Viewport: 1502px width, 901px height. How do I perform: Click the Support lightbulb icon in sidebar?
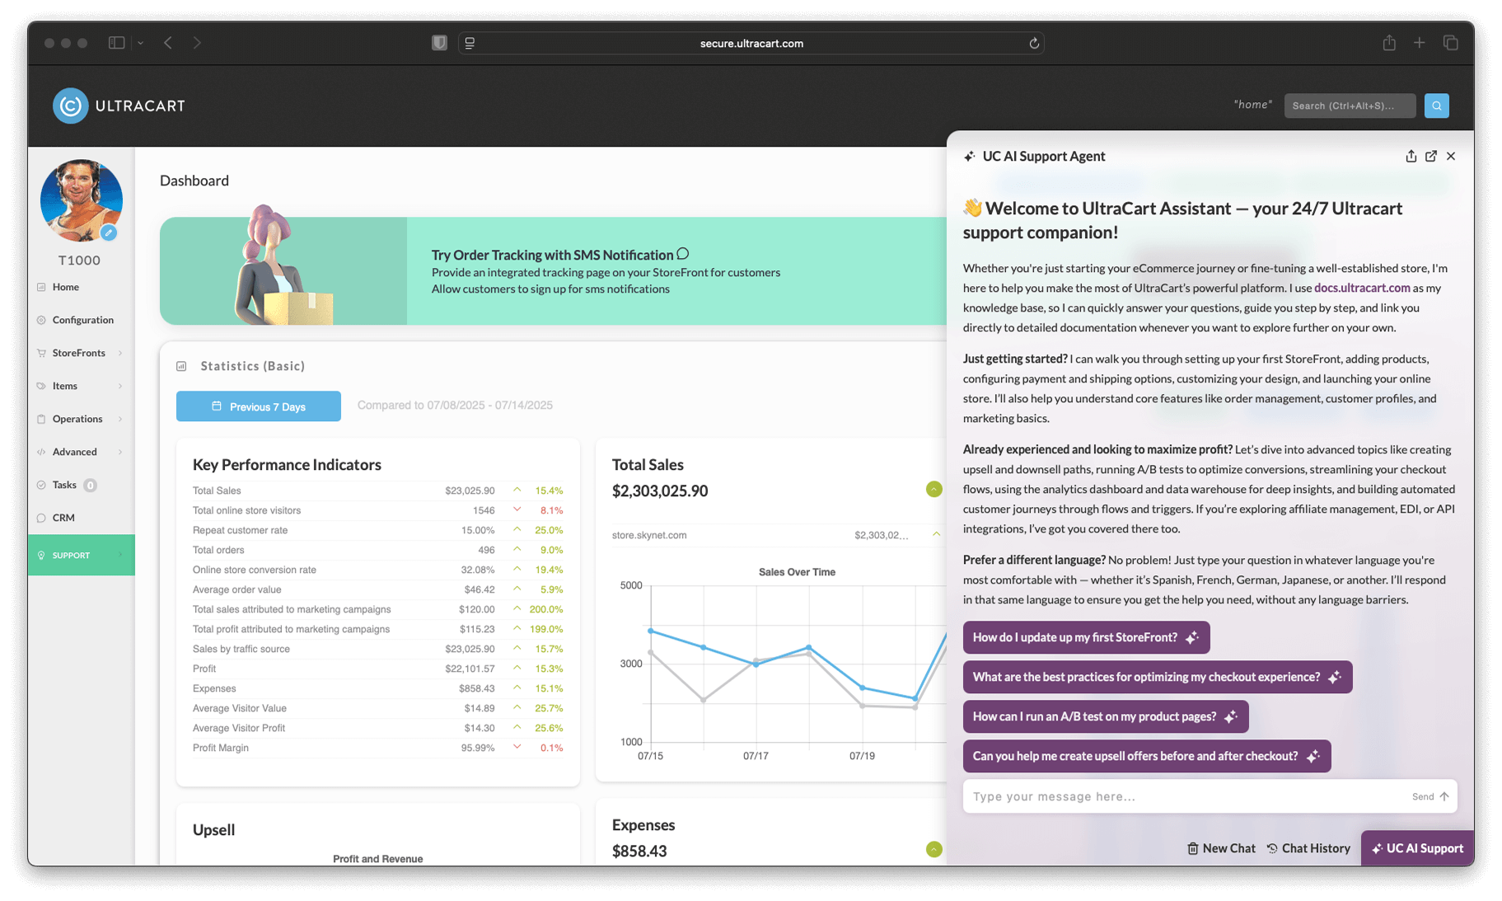point(41,556)
